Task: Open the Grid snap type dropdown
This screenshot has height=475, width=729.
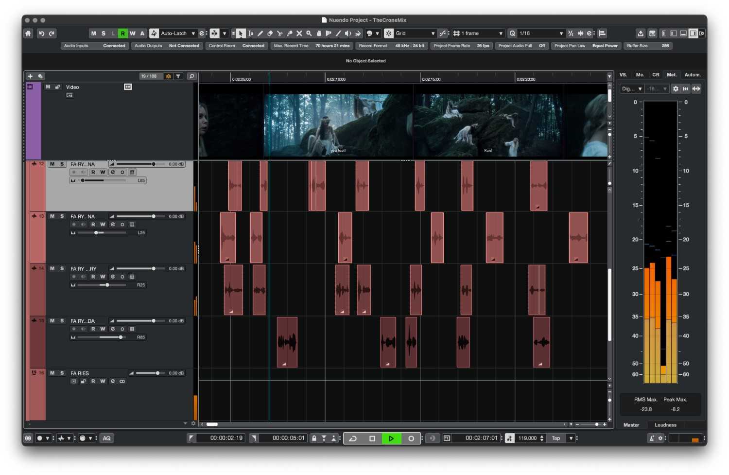Action: click(433, 34)
